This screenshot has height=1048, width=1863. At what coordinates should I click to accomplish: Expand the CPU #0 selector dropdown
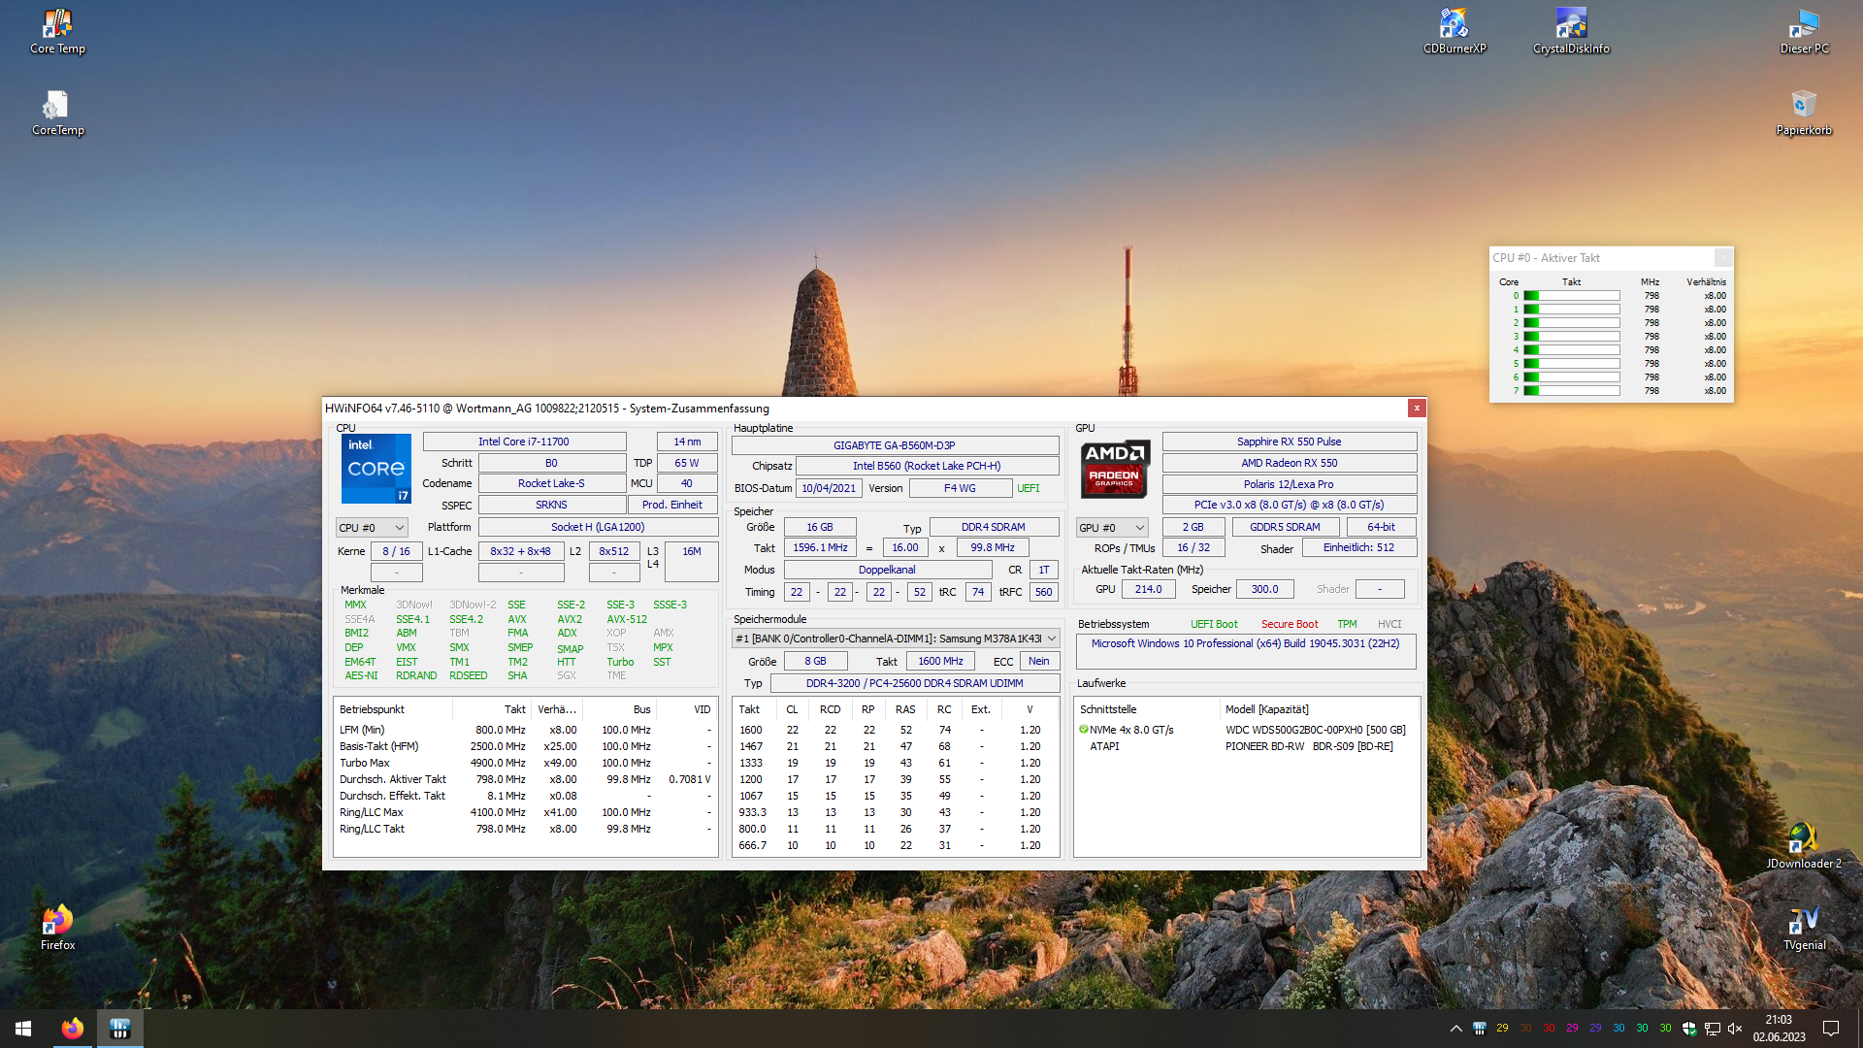pos(372,528)
